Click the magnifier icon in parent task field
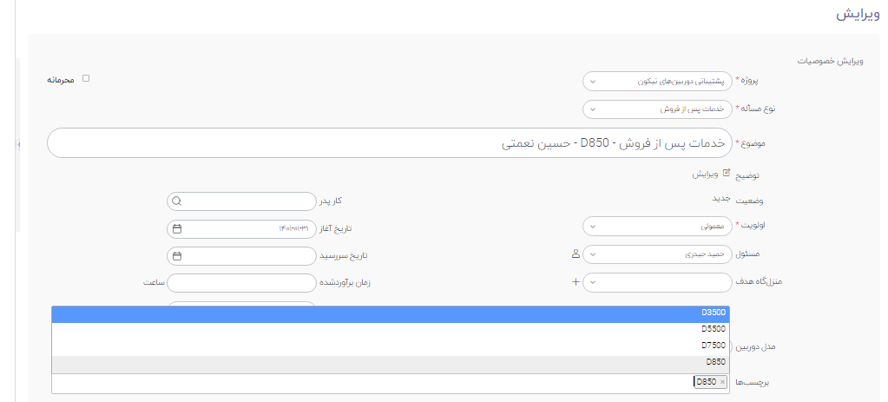Screen dimensions: 888x402 [x=176, y=201]
